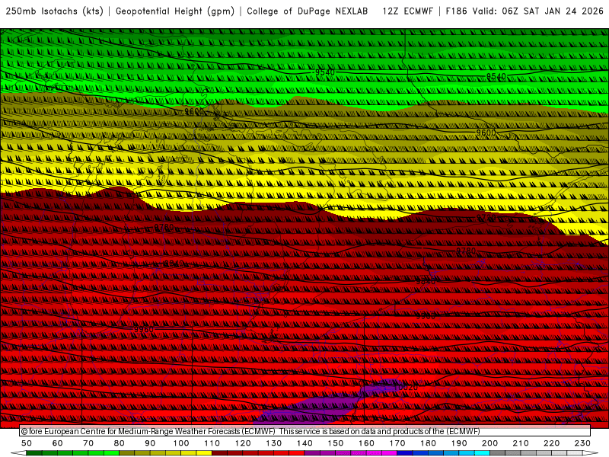
Task: Click the purple swatch starting at 140 kts
Action: tap(312, 453)
